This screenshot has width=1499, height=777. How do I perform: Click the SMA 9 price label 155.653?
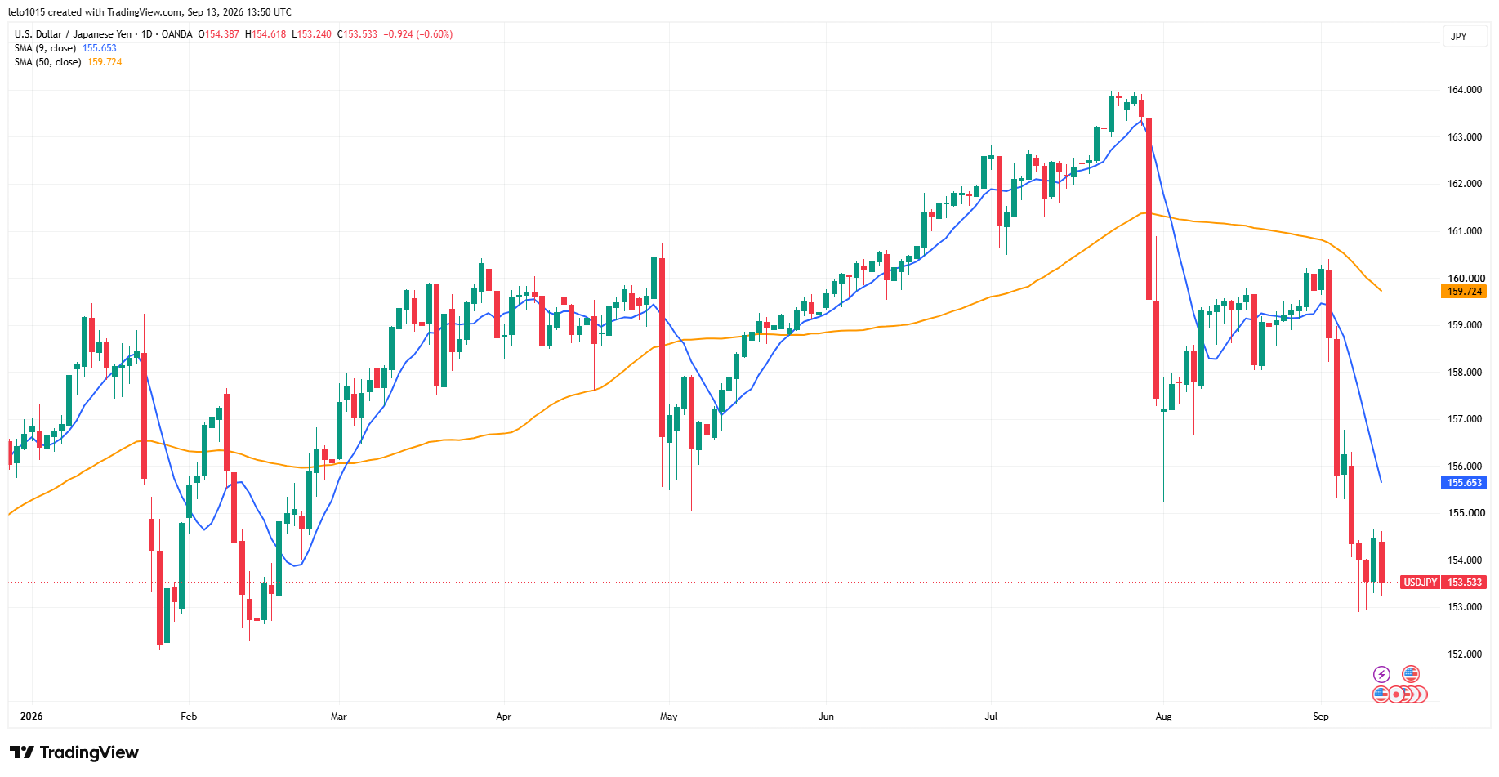(1464, 483)
